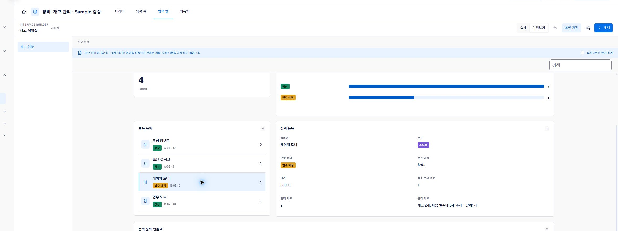Click the 업 avatar for 업무 노트
Screen dimensions: 618x231
click(x=145, y=201)
